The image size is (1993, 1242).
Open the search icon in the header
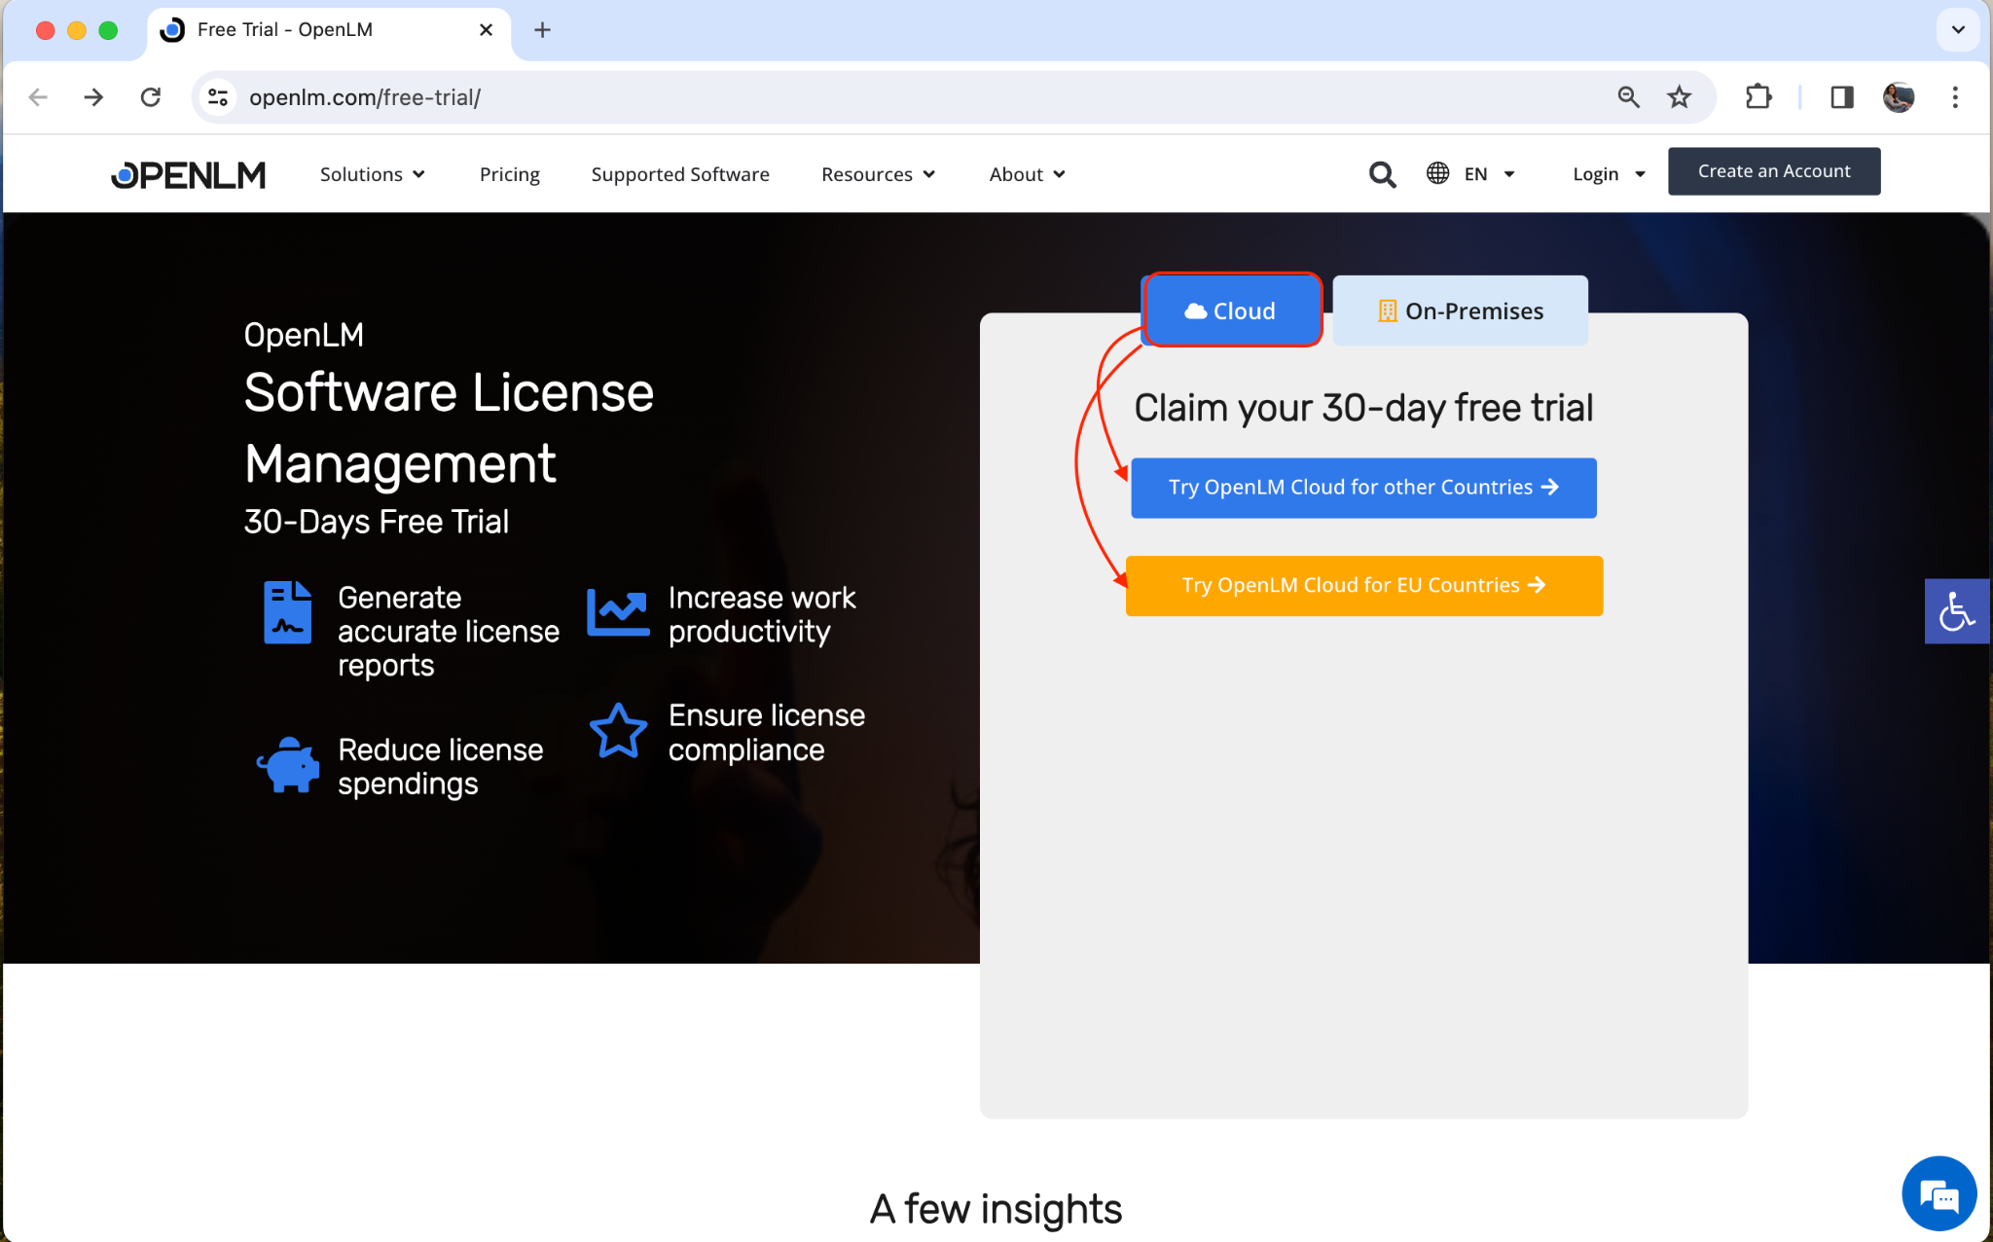click(x=1381, y=174)
